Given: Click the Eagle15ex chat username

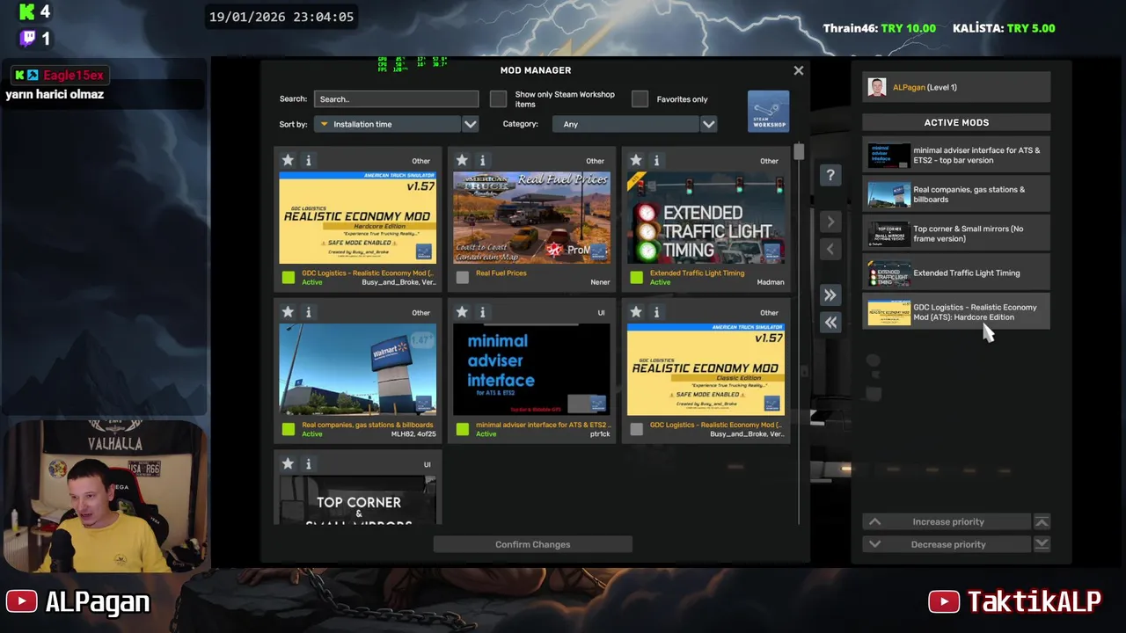Looking at the screenshot, I should (74, 76).
